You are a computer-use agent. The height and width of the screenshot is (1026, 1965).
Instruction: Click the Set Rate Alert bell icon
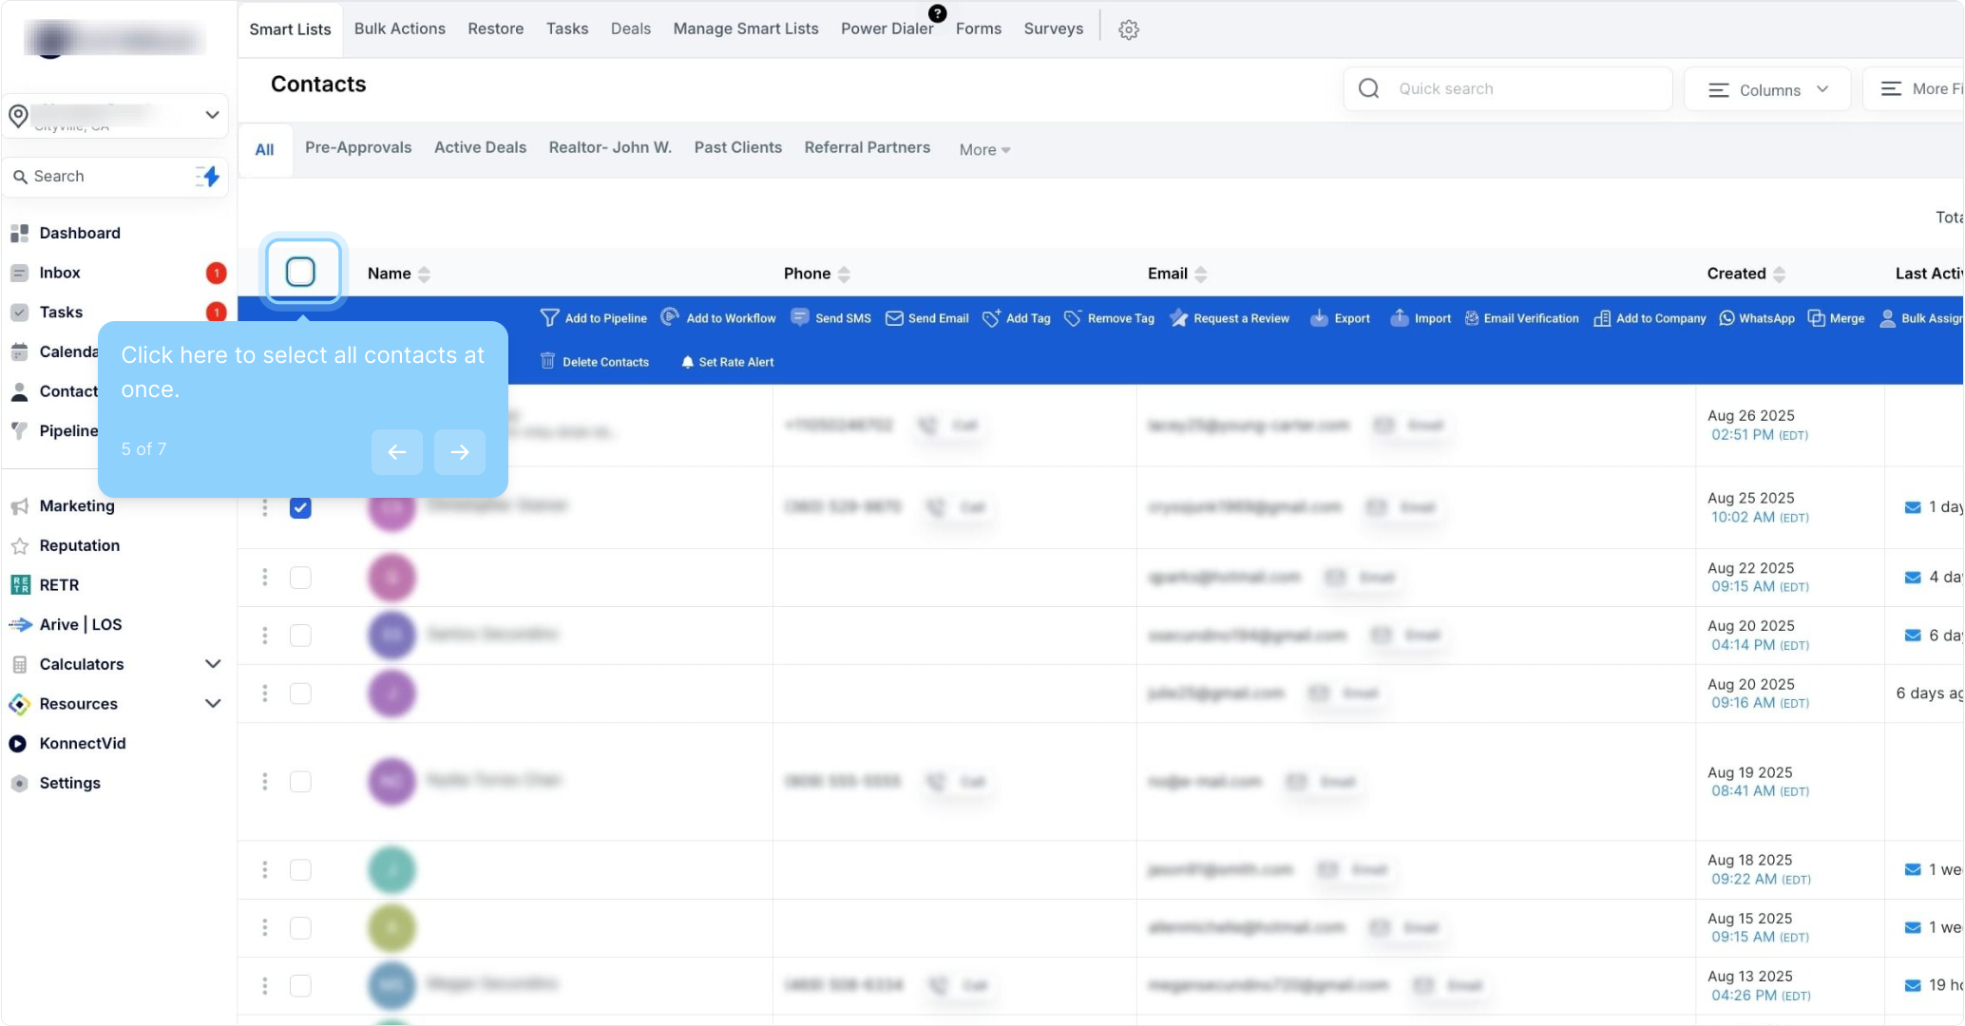point(687,362)
